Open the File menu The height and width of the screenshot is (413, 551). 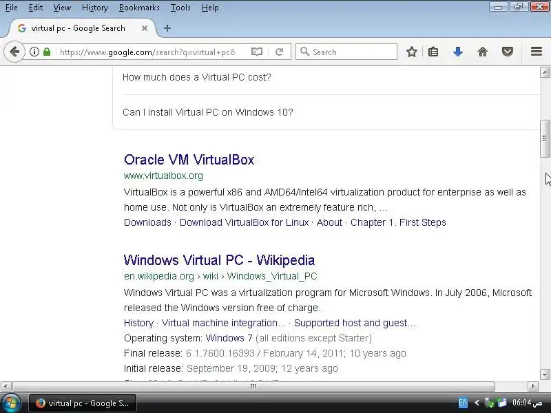click(12, 8)
